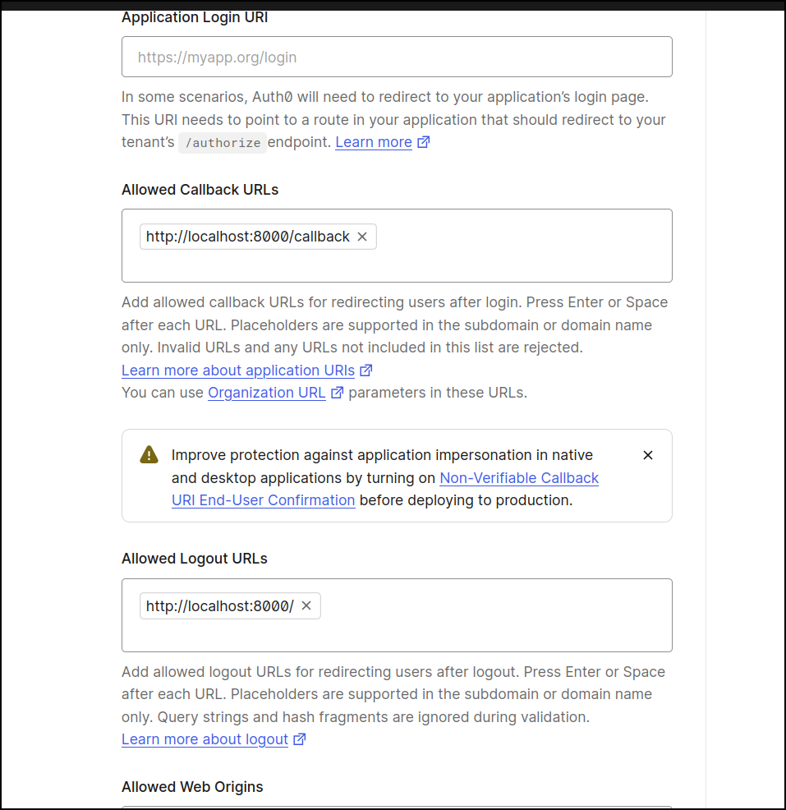
Task: Click the /authorize code snippet
Action: coord(223,143)
